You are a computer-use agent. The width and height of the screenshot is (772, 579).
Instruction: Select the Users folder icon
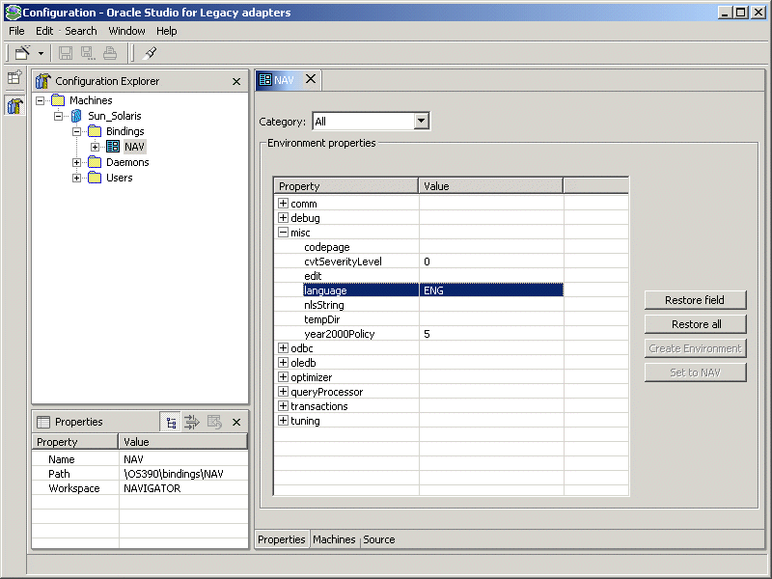point(95,178)
